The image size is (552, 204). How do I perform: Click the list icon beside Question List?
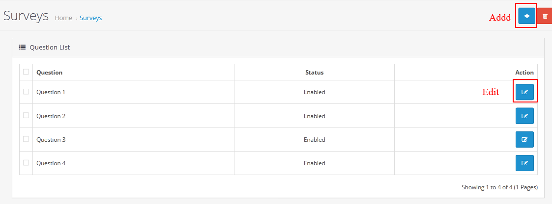pyautogui.click(x=22, y=47)
